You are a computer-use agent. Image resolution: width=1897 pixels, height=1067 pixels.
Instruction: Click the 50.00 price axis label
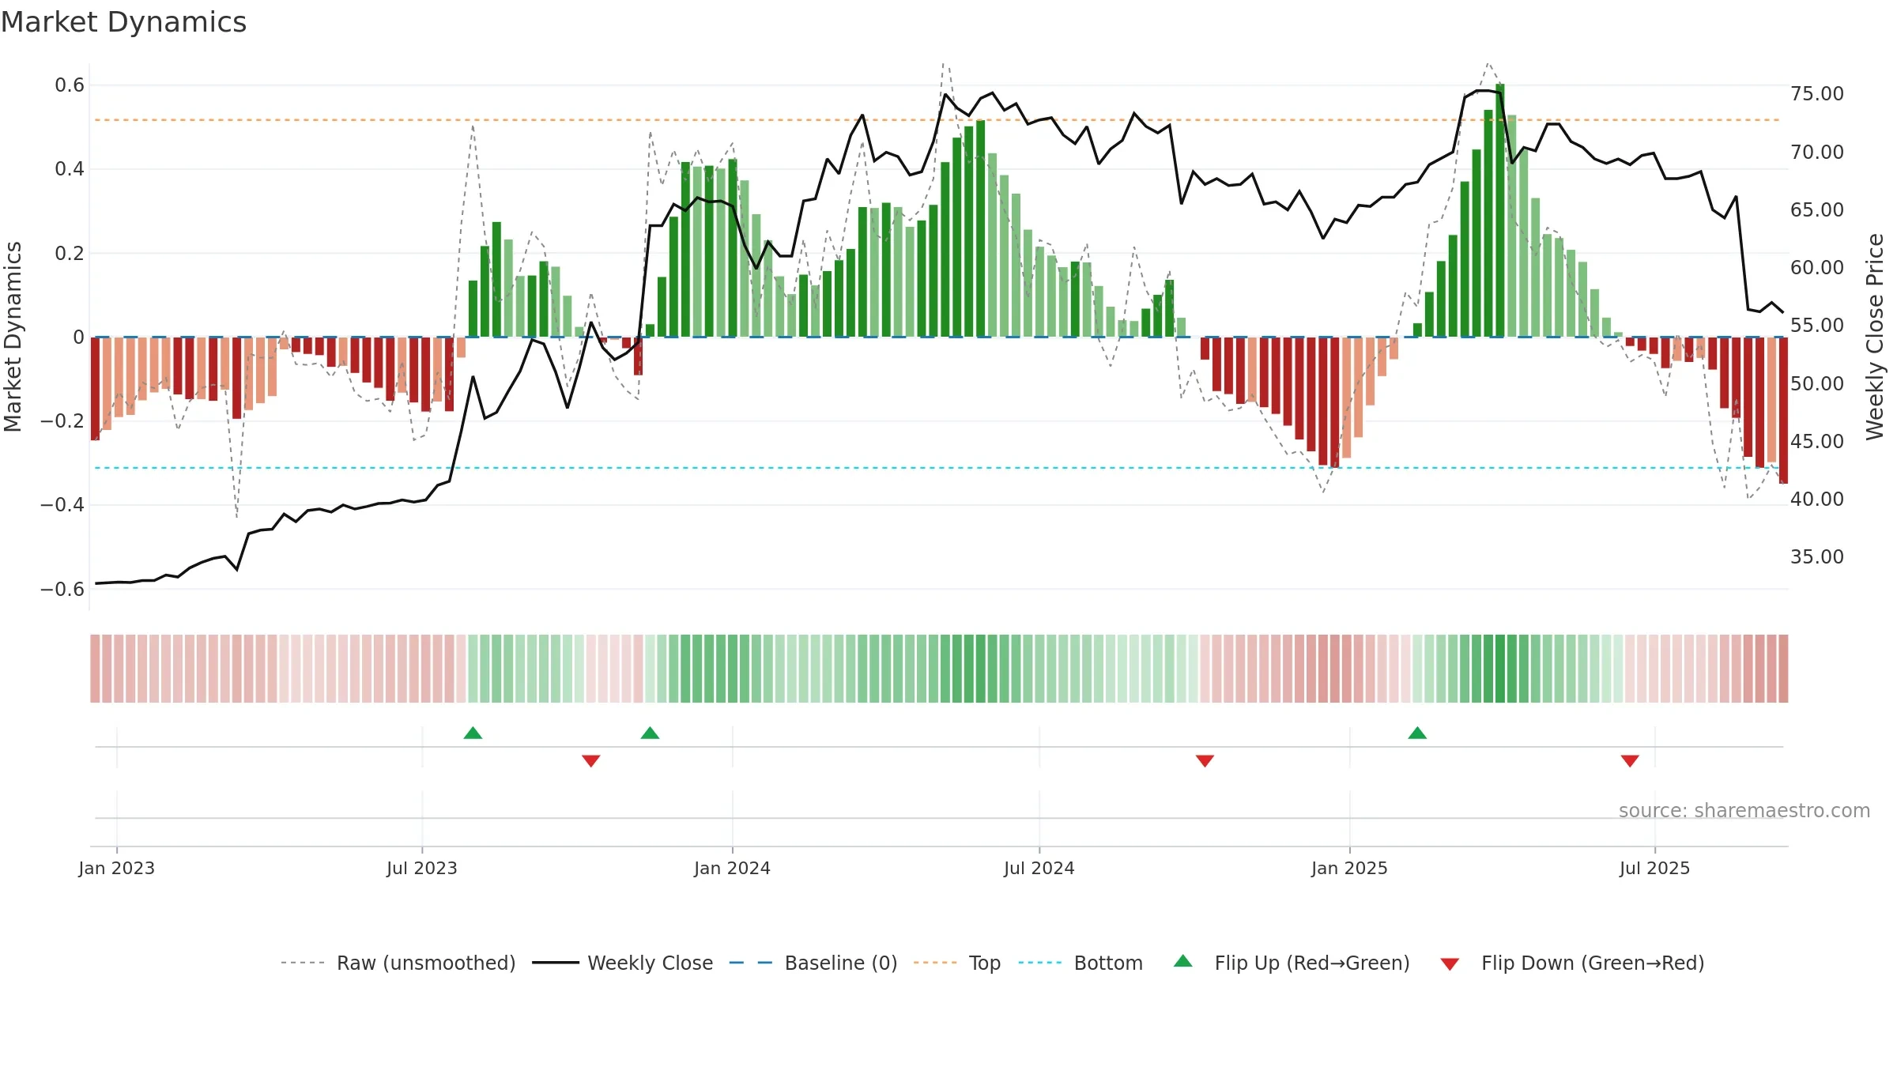pyautogui.click(x=1817, y=383)
